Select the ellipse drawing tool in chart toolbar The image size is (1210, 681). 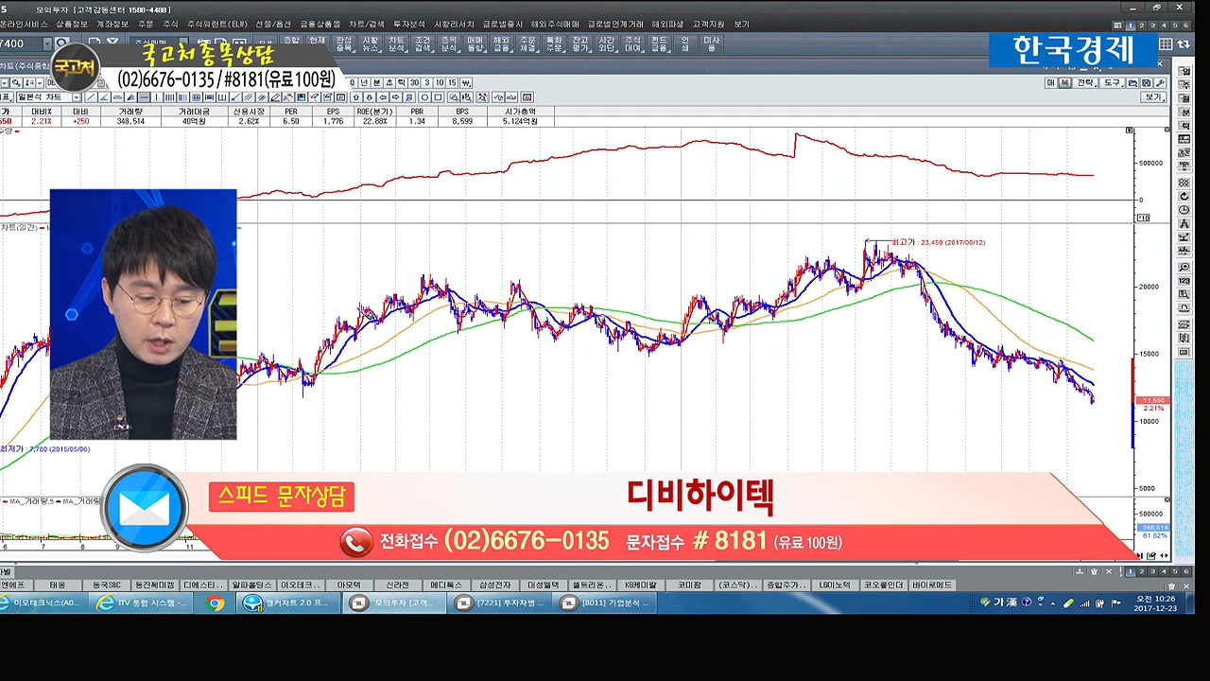[x=425, y=97]
